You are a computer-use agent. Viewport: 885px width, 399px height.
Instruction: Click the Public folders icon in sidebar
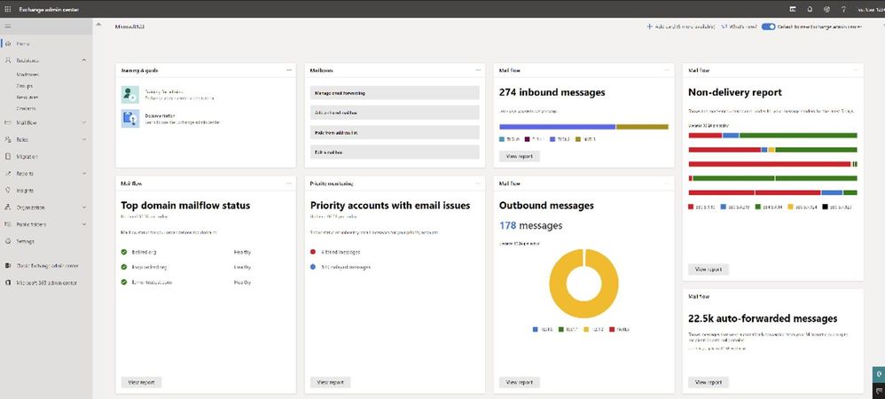[8, 224]
